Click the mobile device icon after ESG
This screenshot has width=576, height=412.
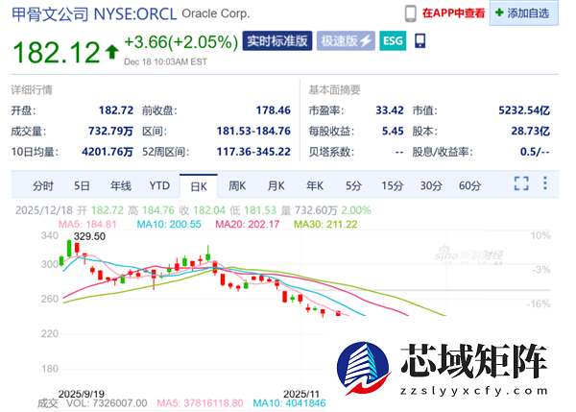420,41
